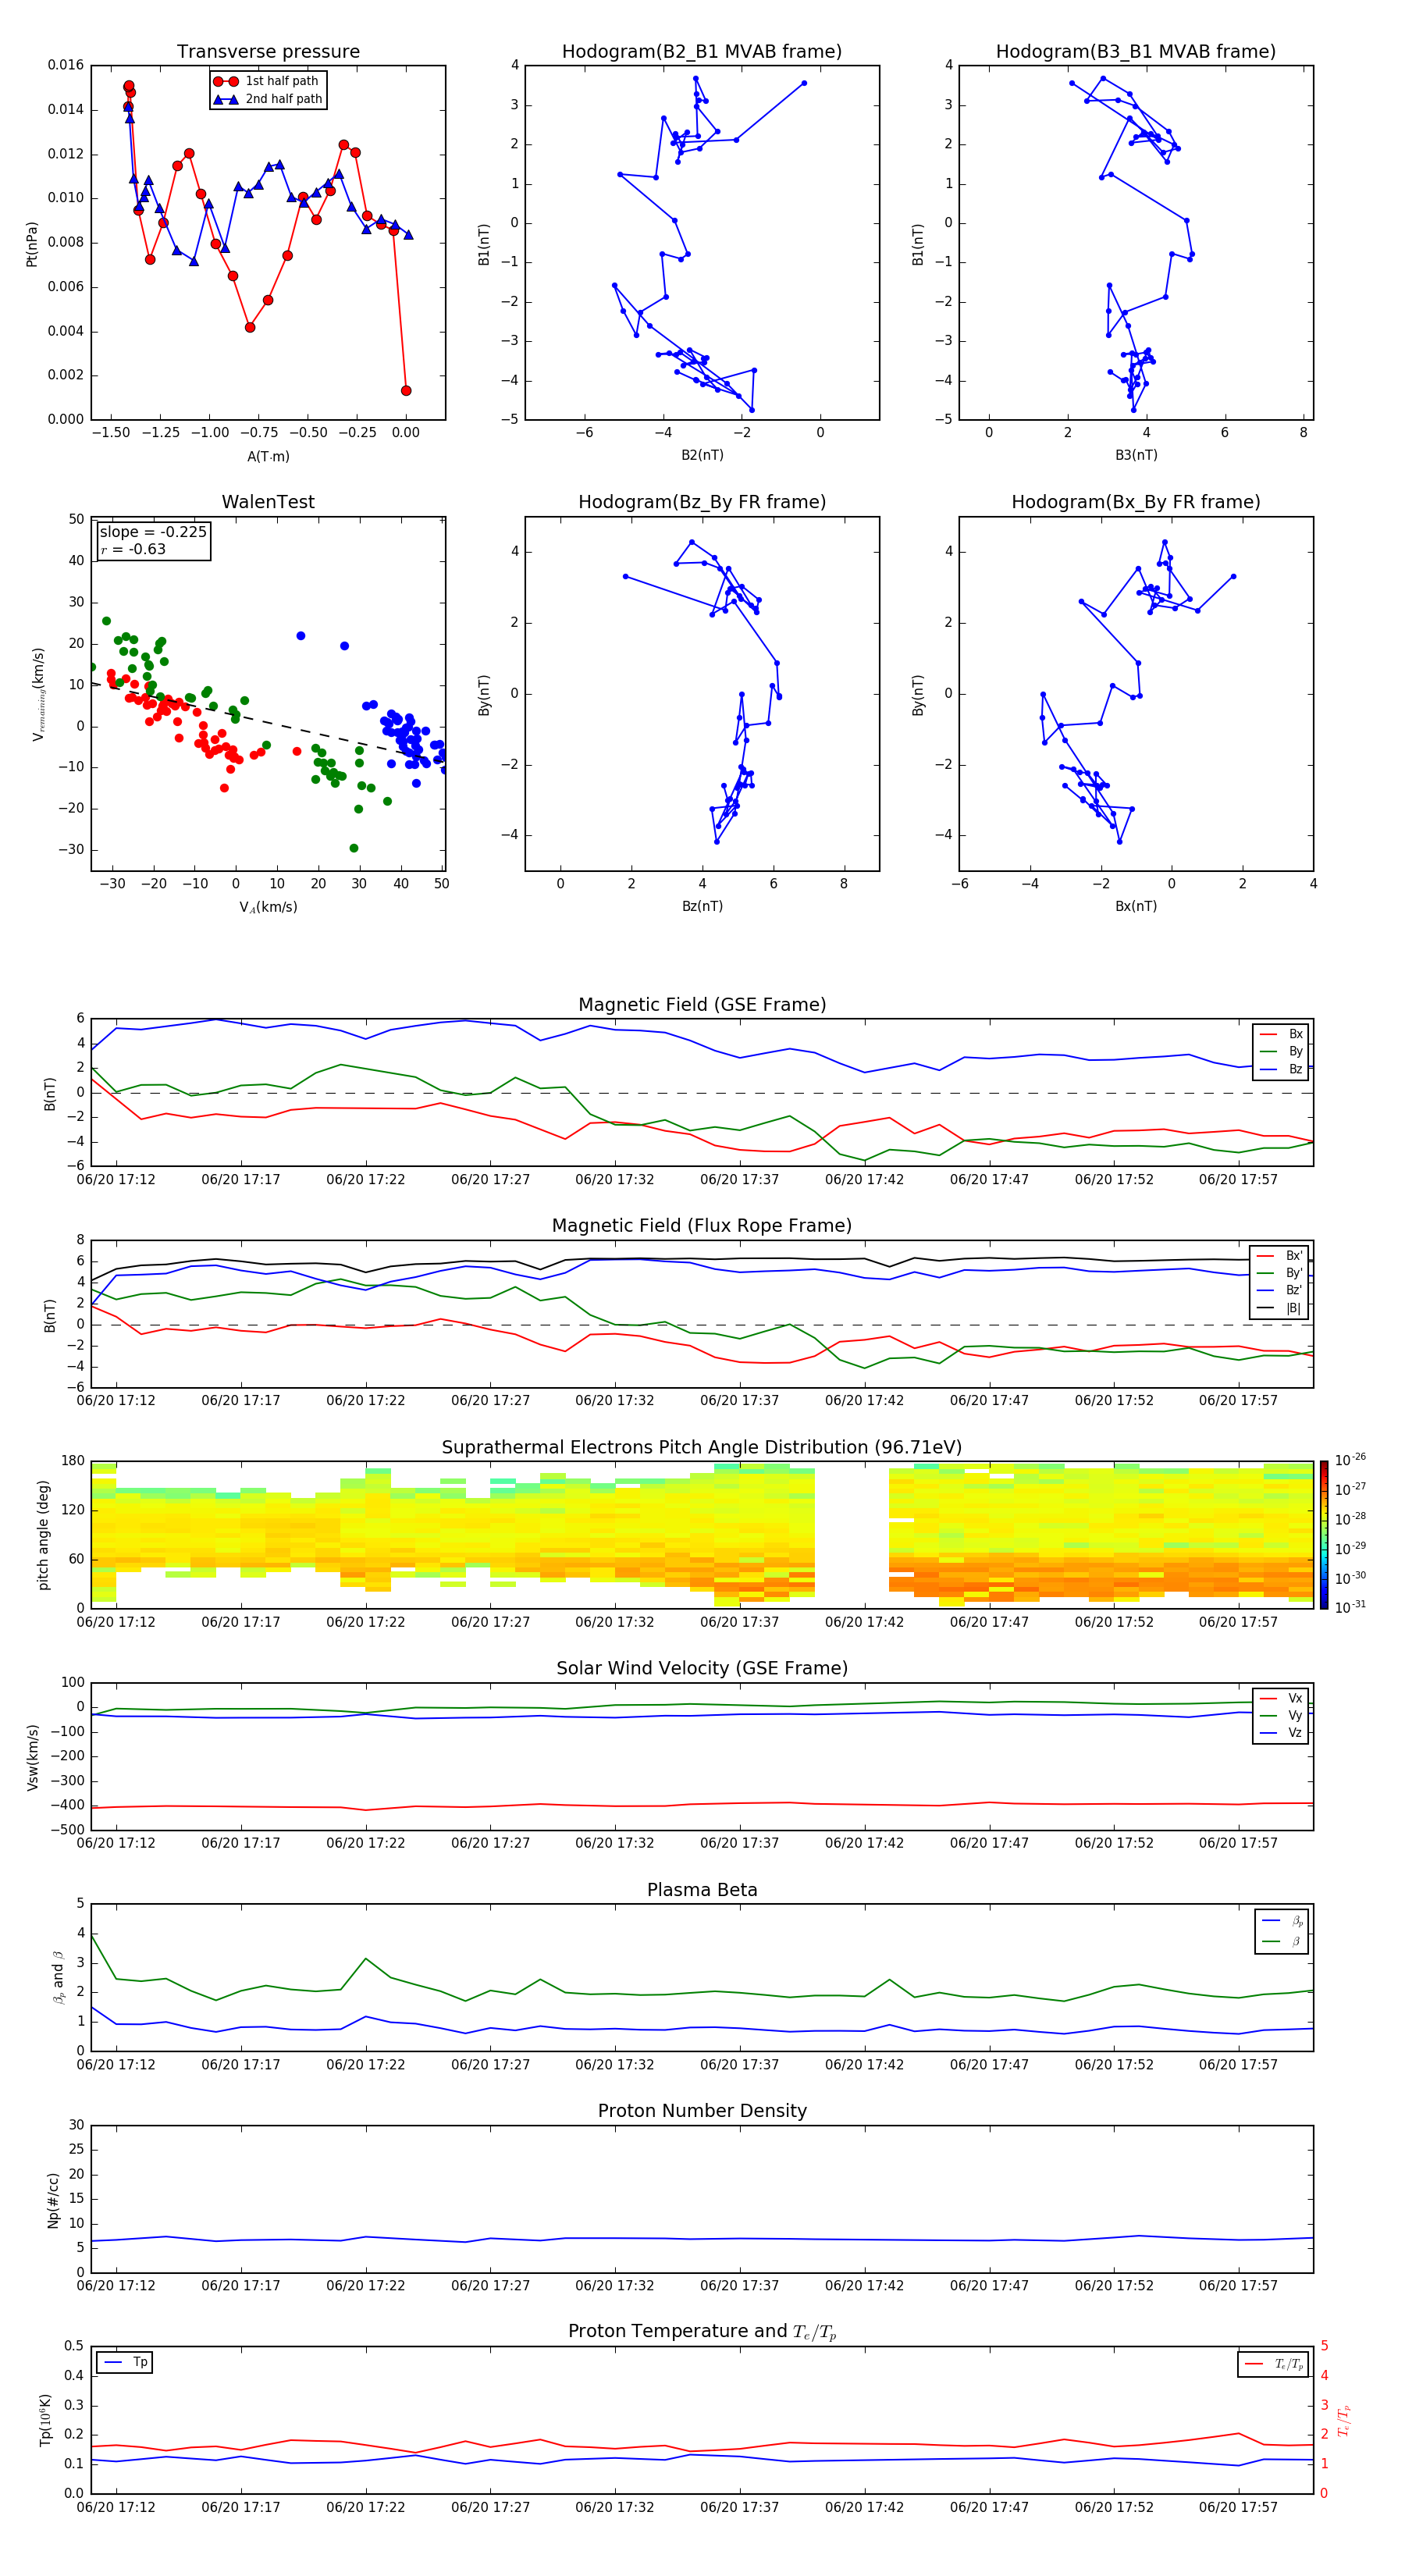Viewport: 1405px width, 2576px height.
Task: Select the By' entry in Flux Rope legend
Action: click(1280, 1274)
